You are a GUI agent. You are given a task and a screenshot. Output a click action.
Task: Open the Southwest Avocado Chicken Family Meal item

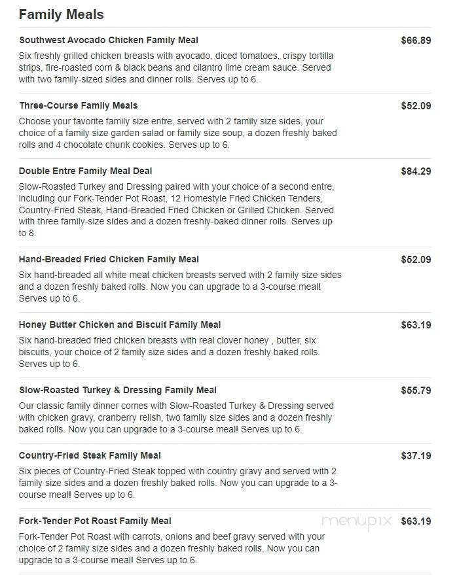(109, 41)
